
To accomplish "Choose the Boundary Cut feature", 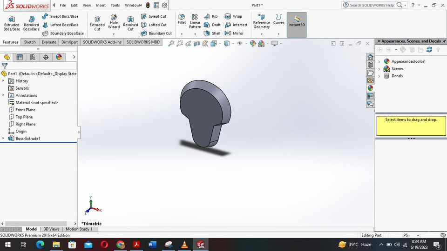I will tap(156, 33).
